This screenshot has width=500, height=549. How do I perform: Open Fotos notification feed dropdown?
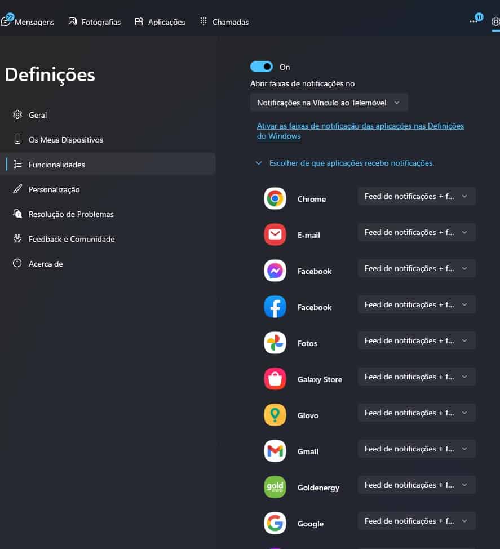pyautogui.click(x=417, y=340)
